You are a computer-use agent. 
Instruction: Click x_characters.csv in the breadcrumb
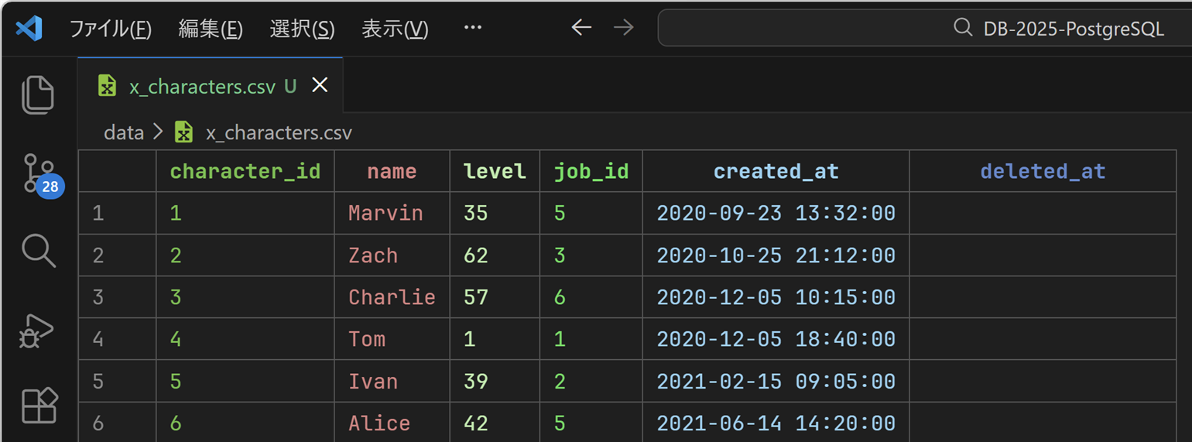point(278,133)
